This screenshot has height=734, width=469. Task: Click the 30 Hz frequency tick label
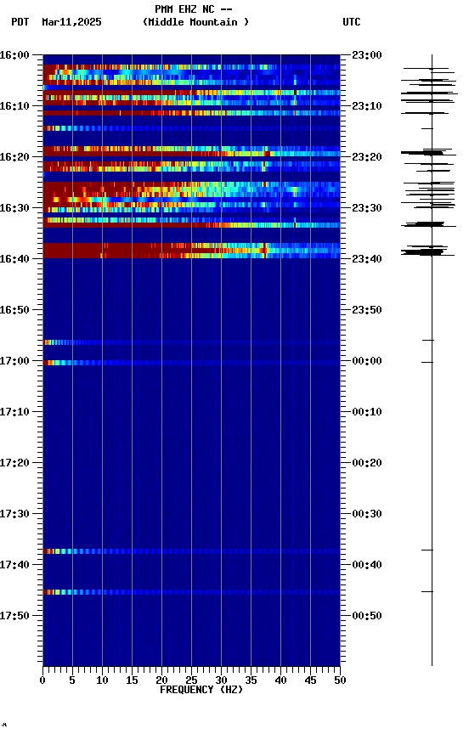221,680
